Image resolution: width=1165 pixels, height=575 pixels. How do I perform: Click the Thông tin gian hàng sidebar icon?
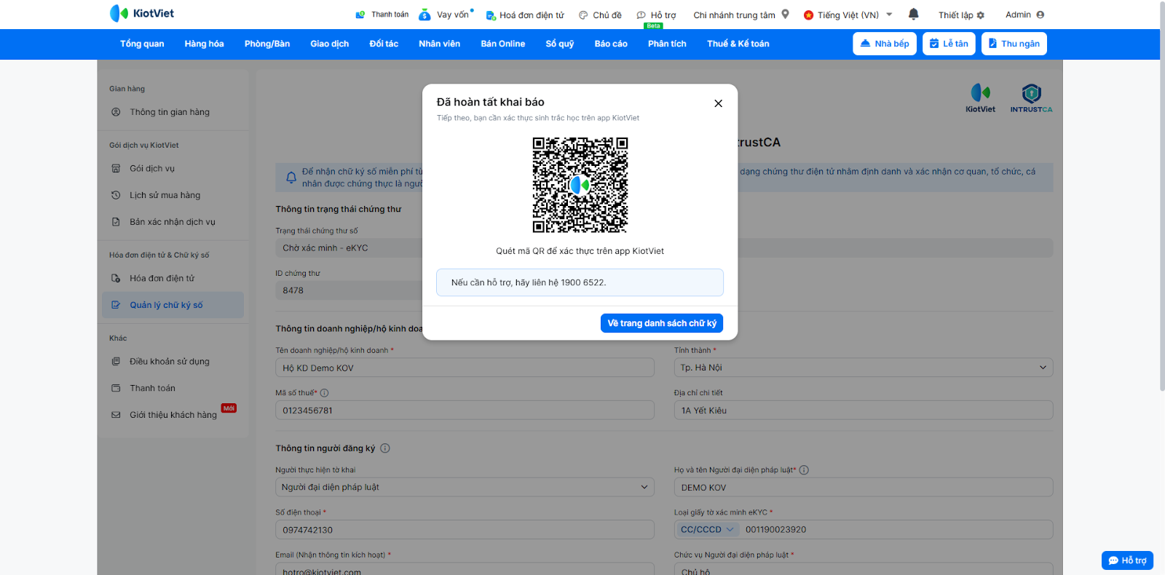(x=116, y=112)
